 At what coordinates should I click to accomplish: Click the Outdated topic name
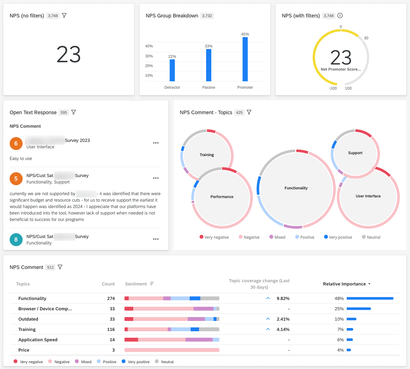pyautogui.click(x=28, y=319)
